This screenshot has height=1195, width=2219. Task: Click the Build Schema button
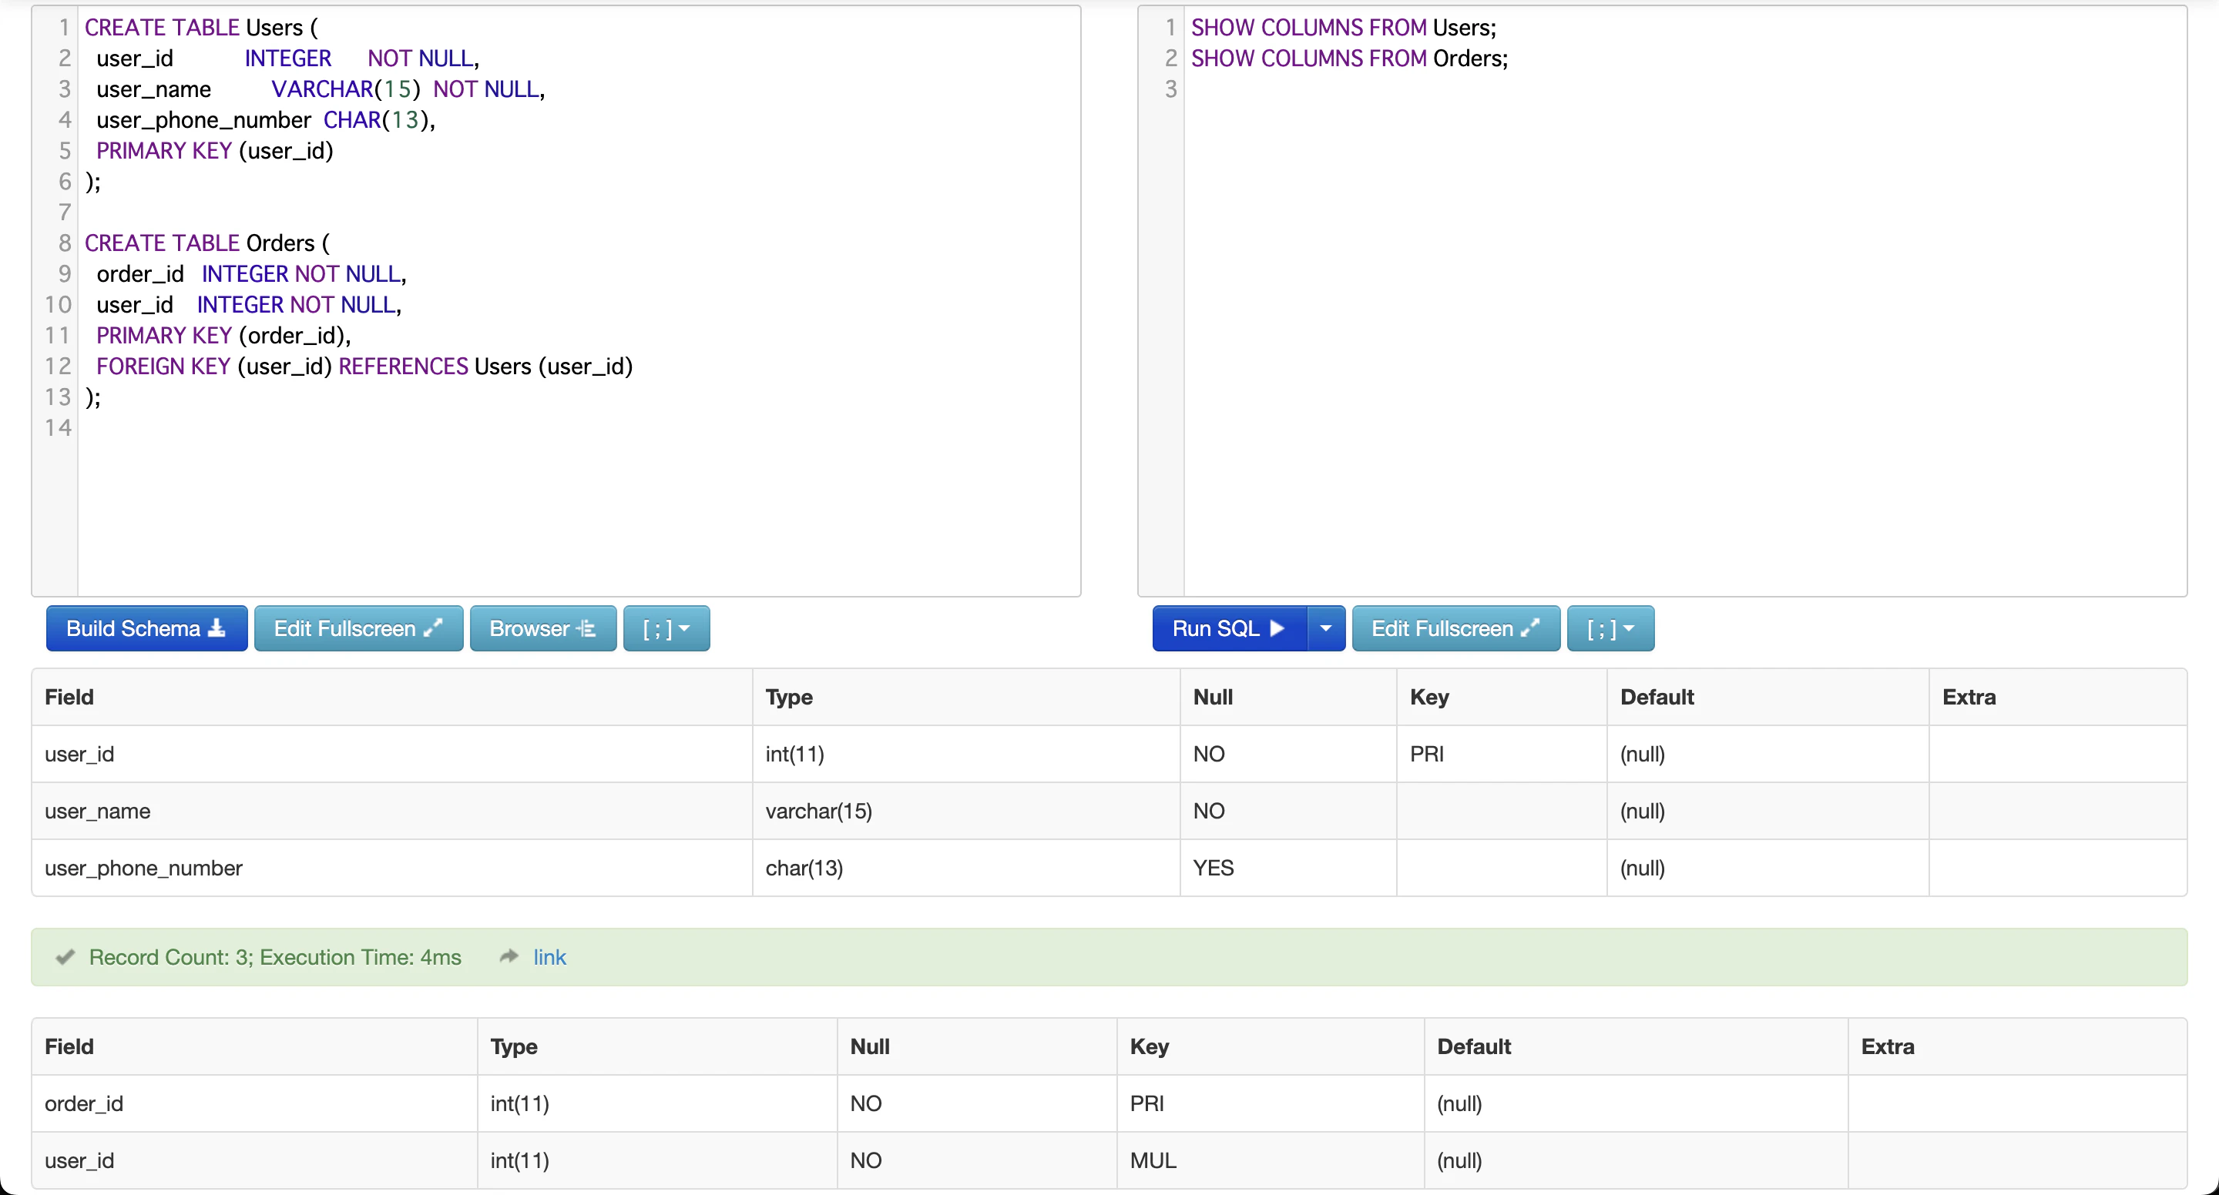146,628
